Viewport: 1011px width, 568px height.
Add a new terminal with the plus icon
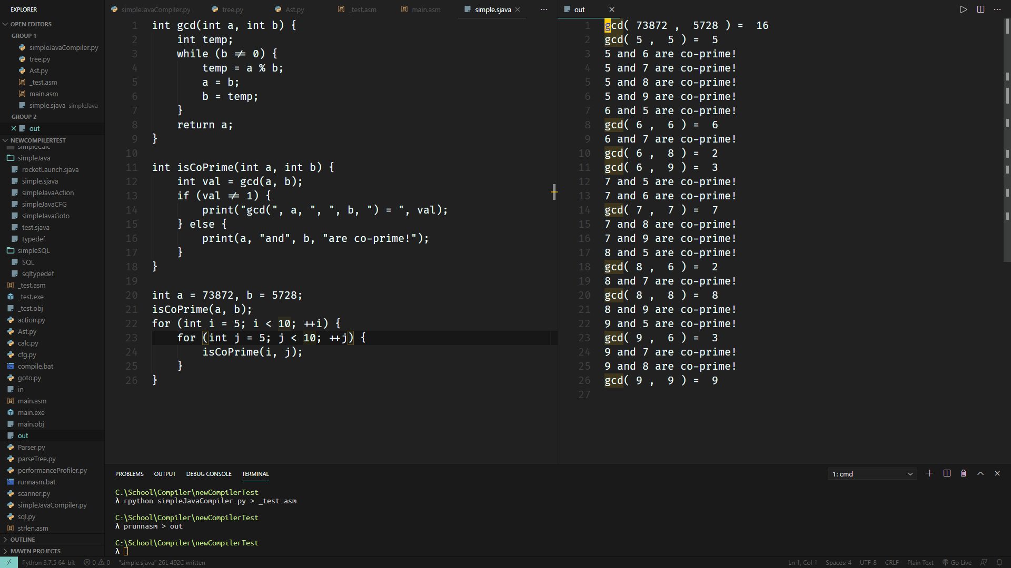(x=929, y=473)
